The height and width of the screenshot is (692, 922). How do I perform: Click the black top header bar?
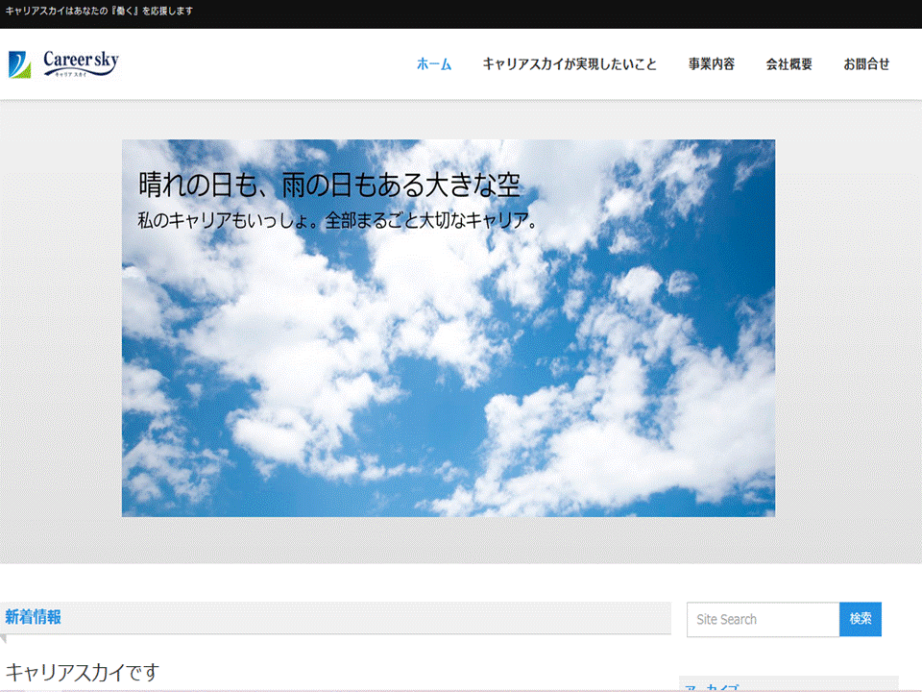[576, 13]
